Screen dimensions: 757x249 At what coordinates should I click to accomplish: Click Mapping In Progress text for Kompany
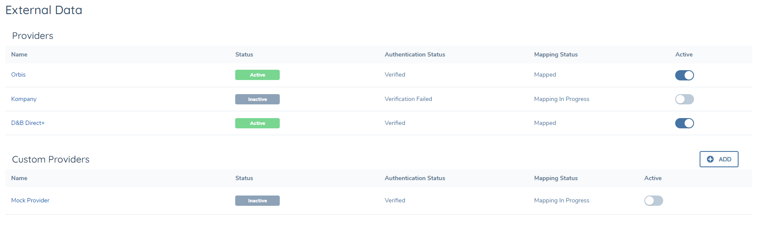(x=562, y=99)
